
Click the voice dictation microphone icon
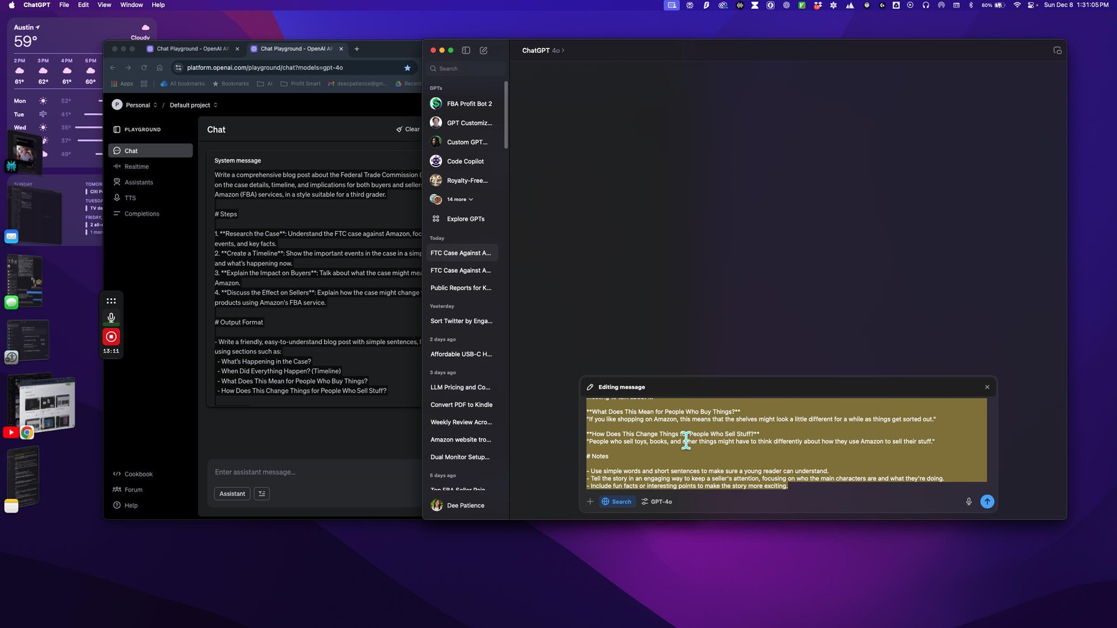[x=968, y=502]
